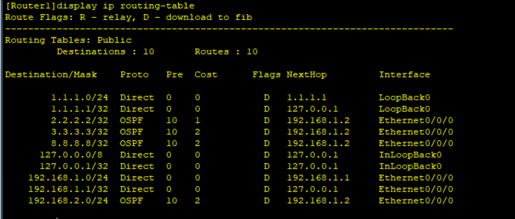Click the 'Destination/Mask' column header
This screenshot has width=515, height=219.
coord(51,75)
